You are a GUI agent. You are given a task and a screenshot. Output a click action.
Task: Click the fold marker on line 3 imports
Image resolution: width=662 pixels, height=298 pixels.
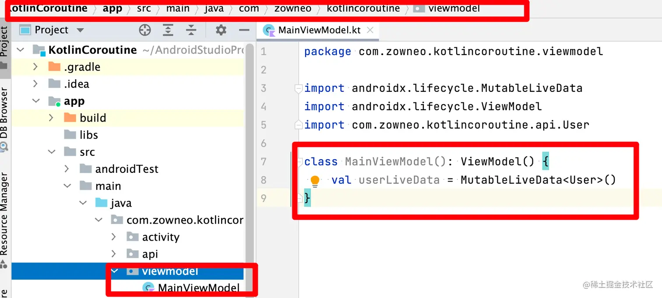[299, 89]
